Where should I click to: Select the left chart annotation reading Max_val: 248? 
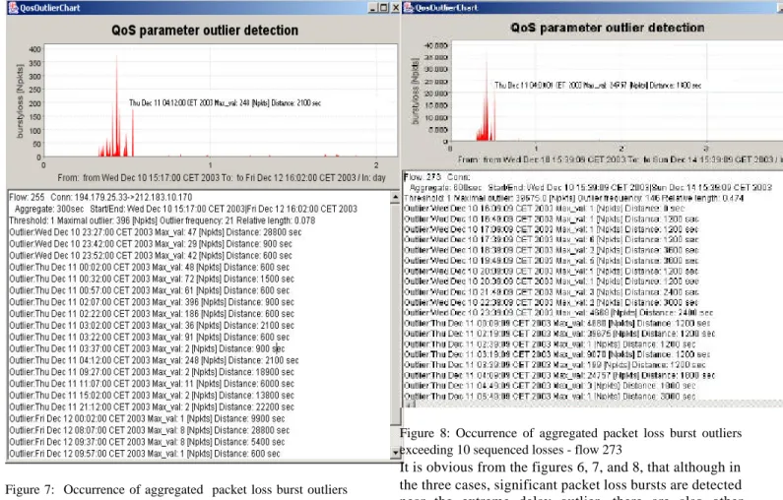tap(225, 103)
